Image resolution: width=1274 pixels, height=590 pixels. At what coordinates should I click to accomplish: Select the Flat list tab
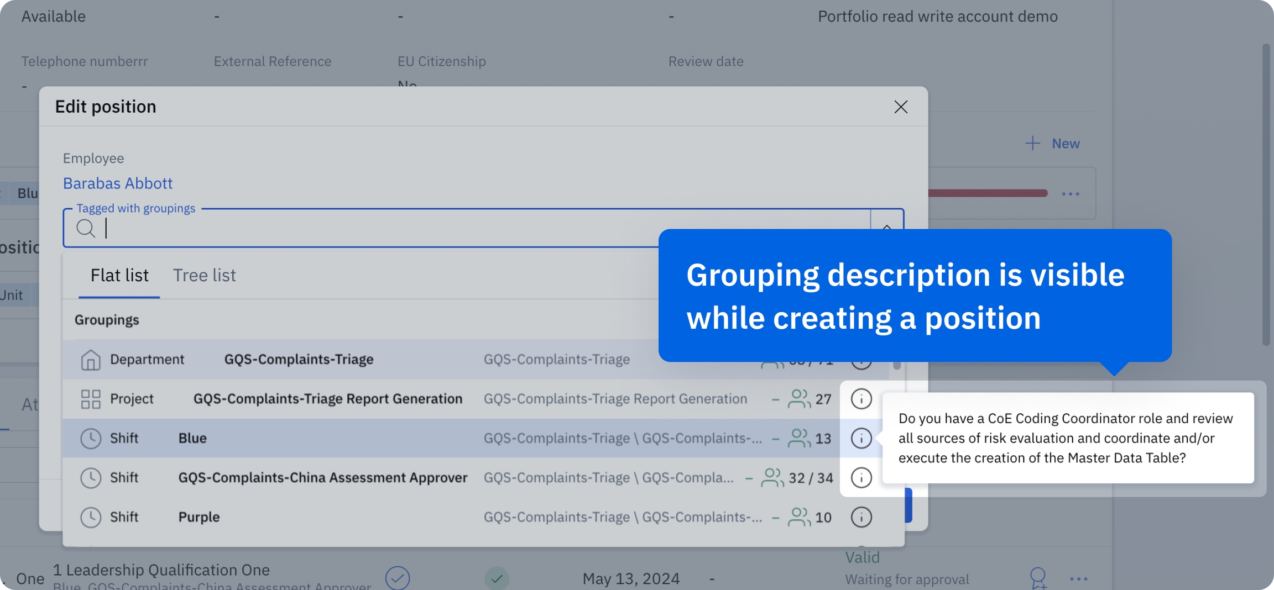coord(119,275)
